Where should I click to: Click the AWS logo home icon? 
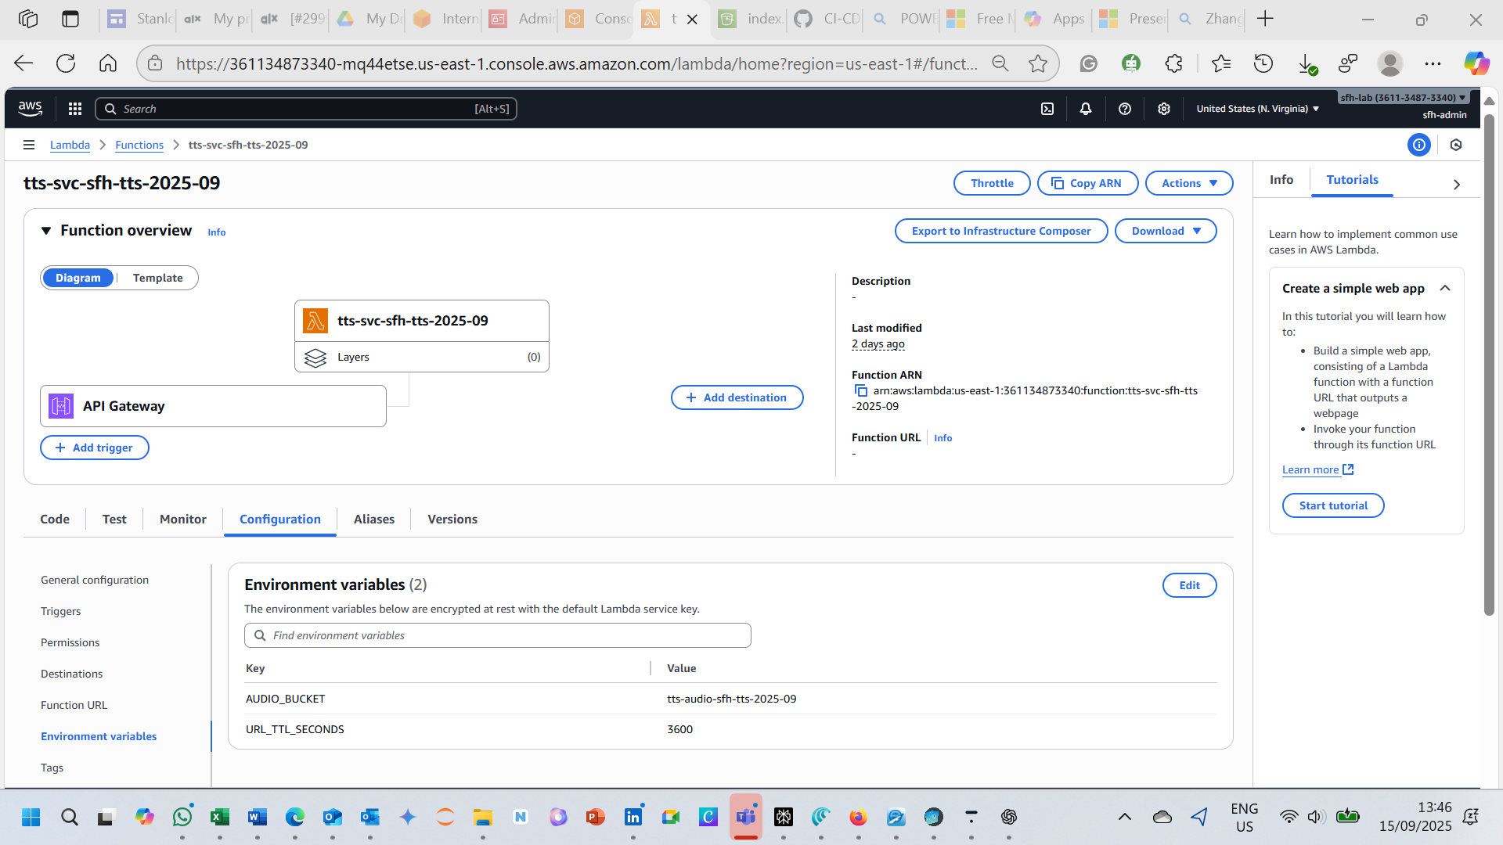pos(30,109)
